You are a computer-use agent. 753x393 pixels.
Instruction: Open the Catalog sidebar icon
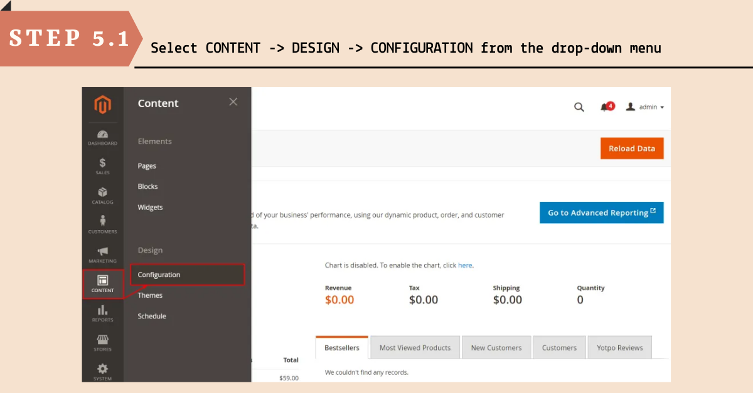click(102, 196)
